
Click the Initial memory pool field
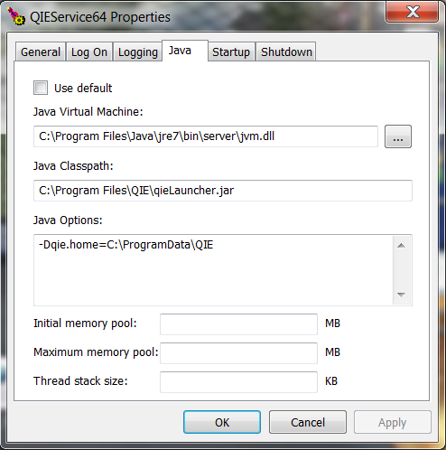238,324
